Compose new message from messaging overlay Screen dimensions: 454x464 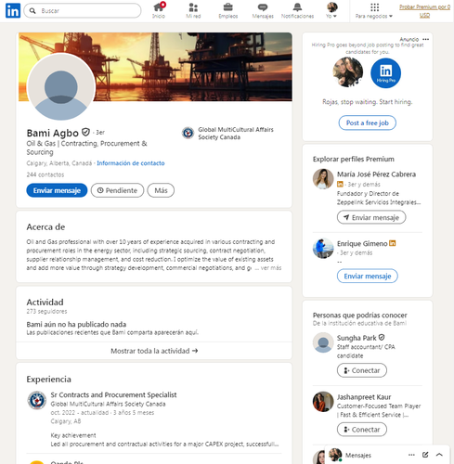point(425,455)
